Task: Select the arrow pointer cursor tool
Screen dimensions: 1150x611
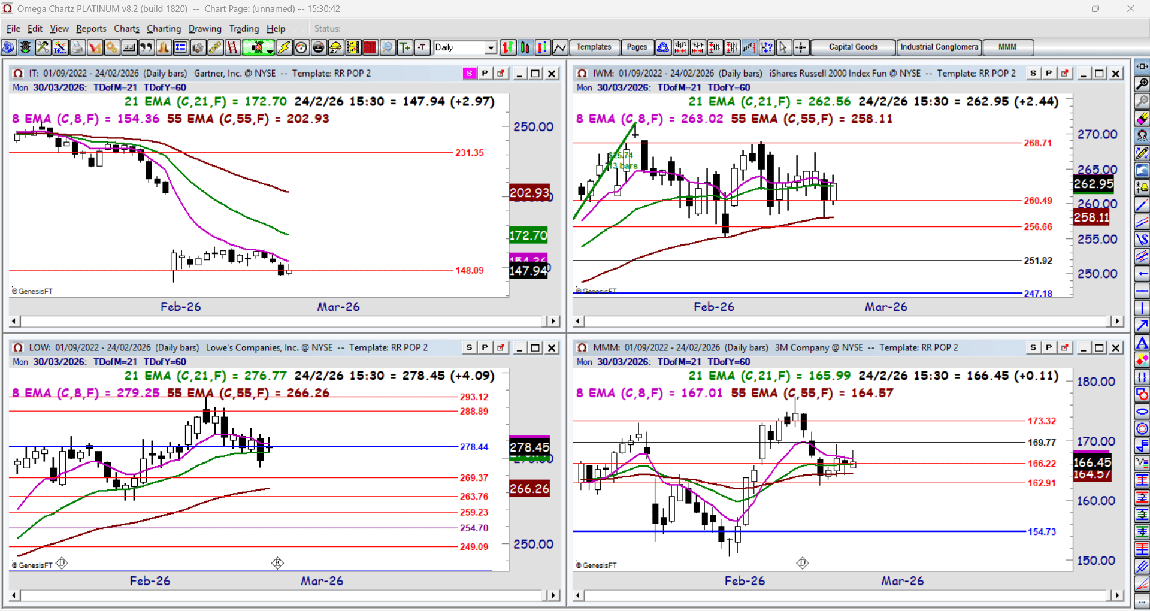Action: click(x=783, y=47)
